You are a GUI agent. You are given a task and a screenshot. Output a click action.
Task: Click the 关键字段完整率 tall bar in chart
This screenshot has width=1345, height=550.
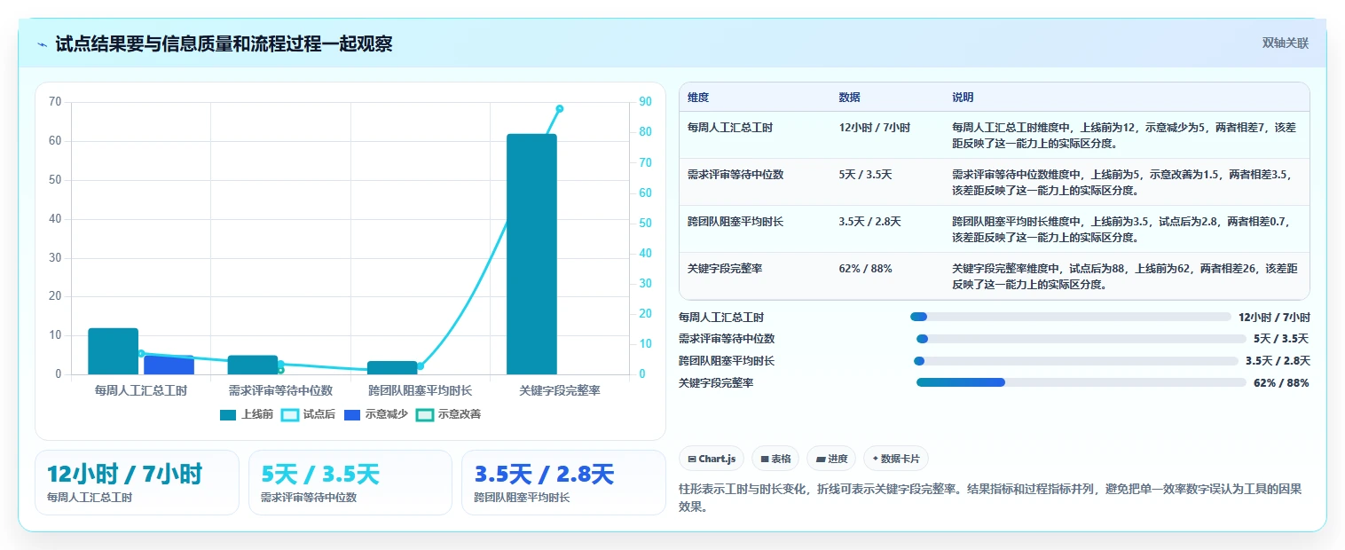coord(531,254)
